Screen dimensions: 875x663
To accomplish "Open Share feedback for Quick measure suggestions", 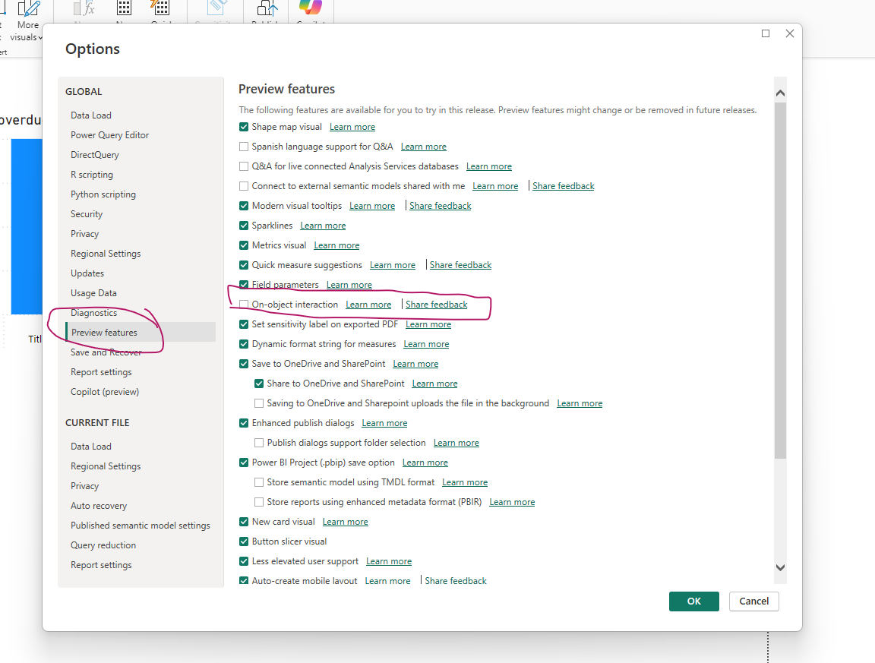I will click(x=460, y=265).
